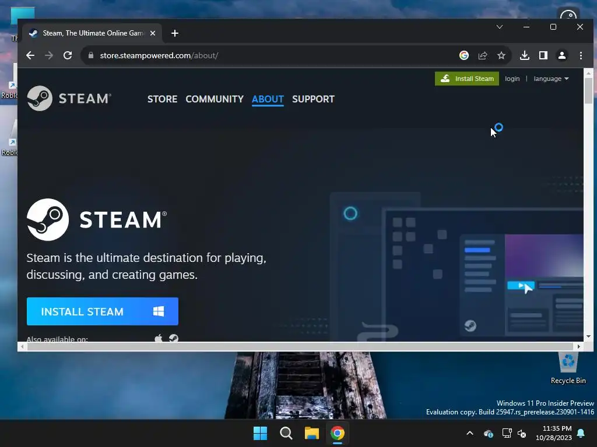Select the Recycle Bin desktop icon
Screen dimensions: 597x447
568,368
